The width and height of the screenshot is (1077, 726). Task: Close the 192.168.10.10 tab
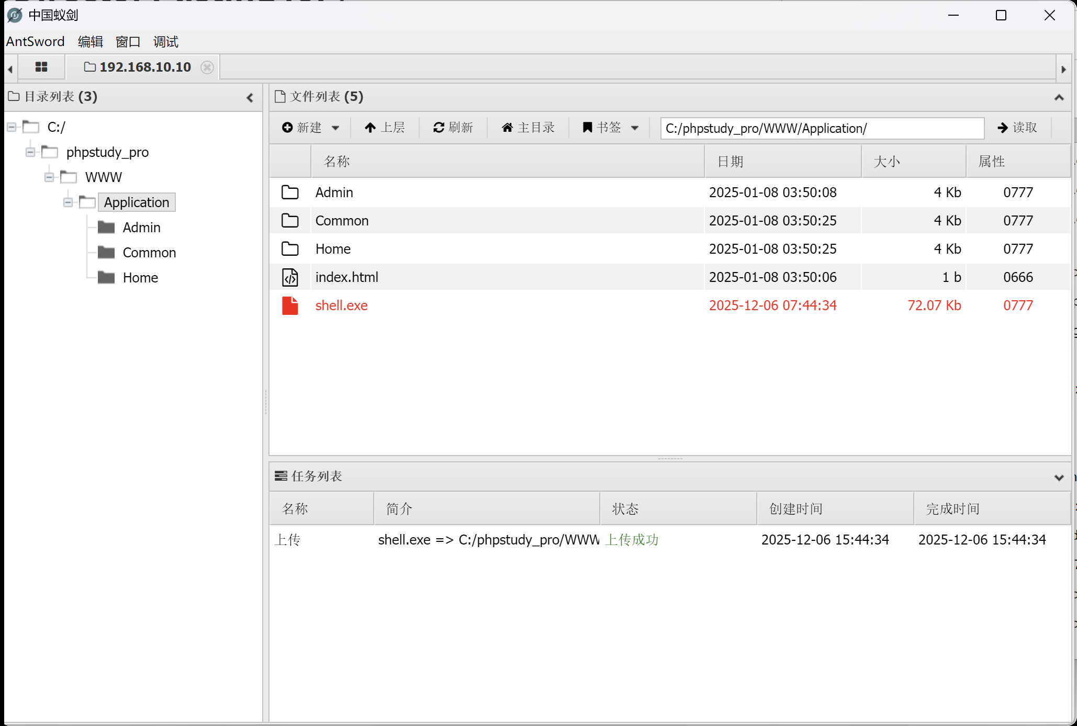[207, 67]
